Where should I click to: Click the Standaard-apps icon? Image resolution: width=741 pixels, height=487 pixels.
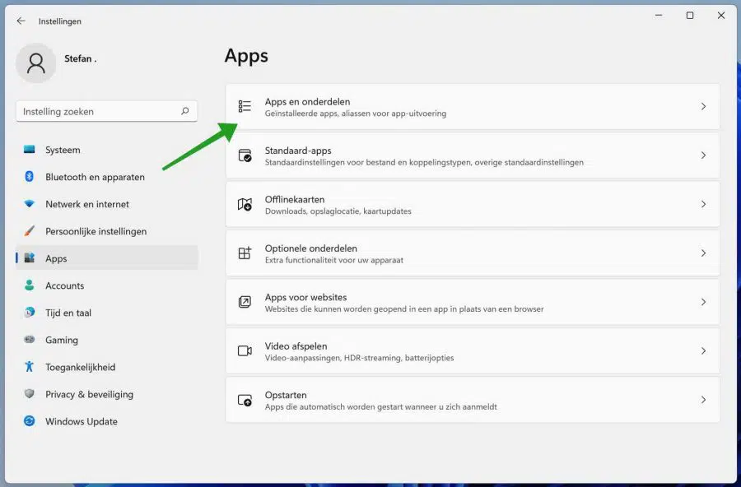click(x=245, y=155)
